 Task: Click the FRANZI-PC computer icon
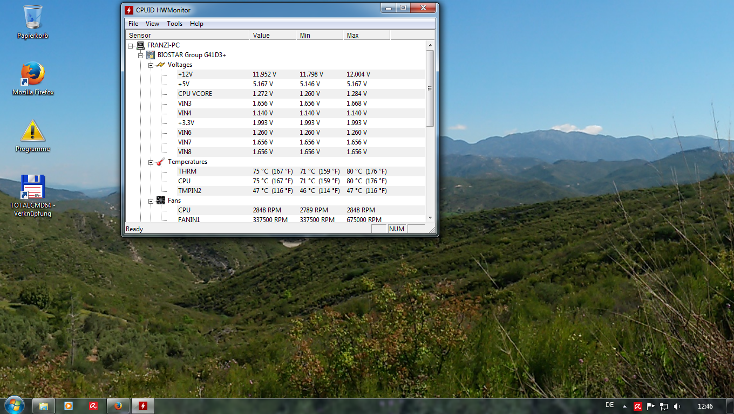pyautogui.click(x=140, y=45)
